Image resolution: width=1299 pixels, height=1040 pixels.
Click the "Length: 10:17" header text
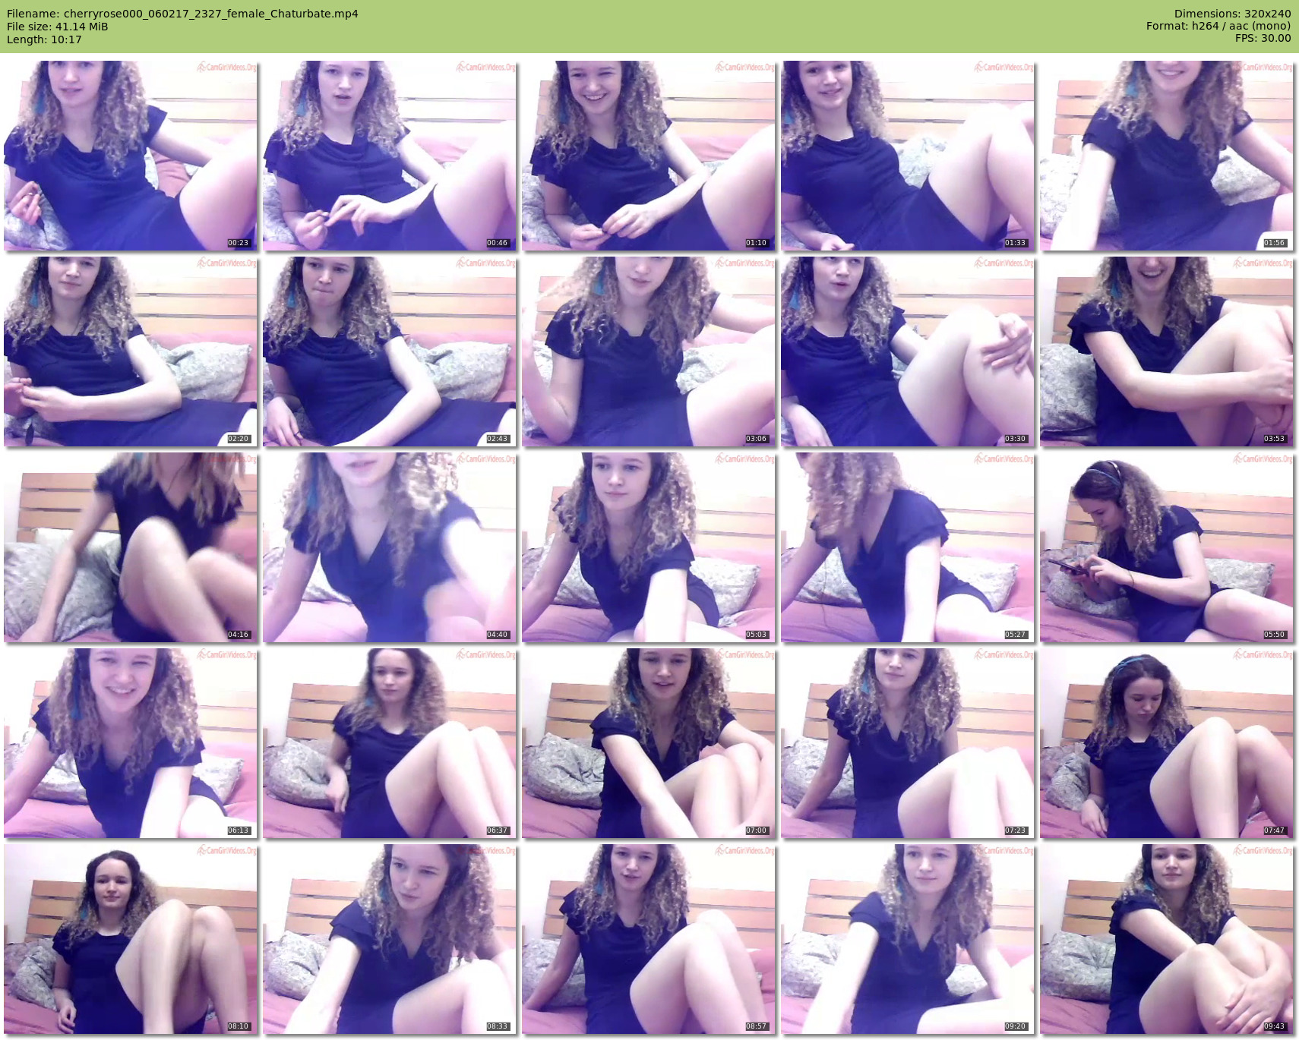(44, 39)
